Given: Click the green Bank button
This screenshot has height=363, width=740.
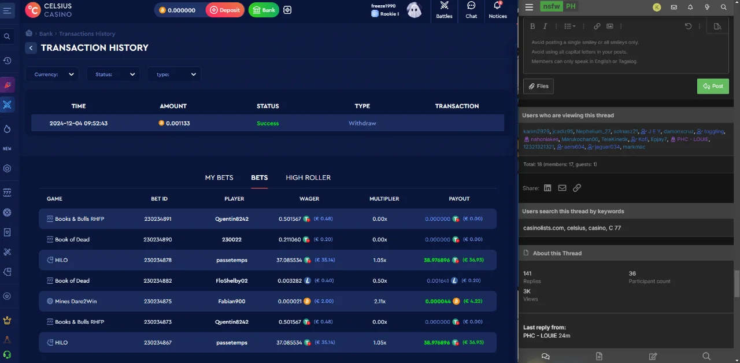Looking at the screenshot, I should tap(264, 10).
